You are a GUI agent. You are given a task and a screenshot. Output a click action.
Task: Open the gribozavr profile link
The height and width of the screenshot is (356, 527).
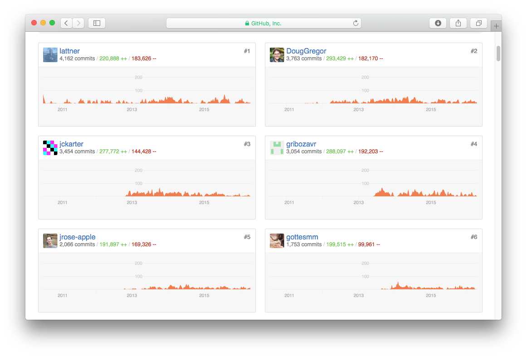coord(301,144)
